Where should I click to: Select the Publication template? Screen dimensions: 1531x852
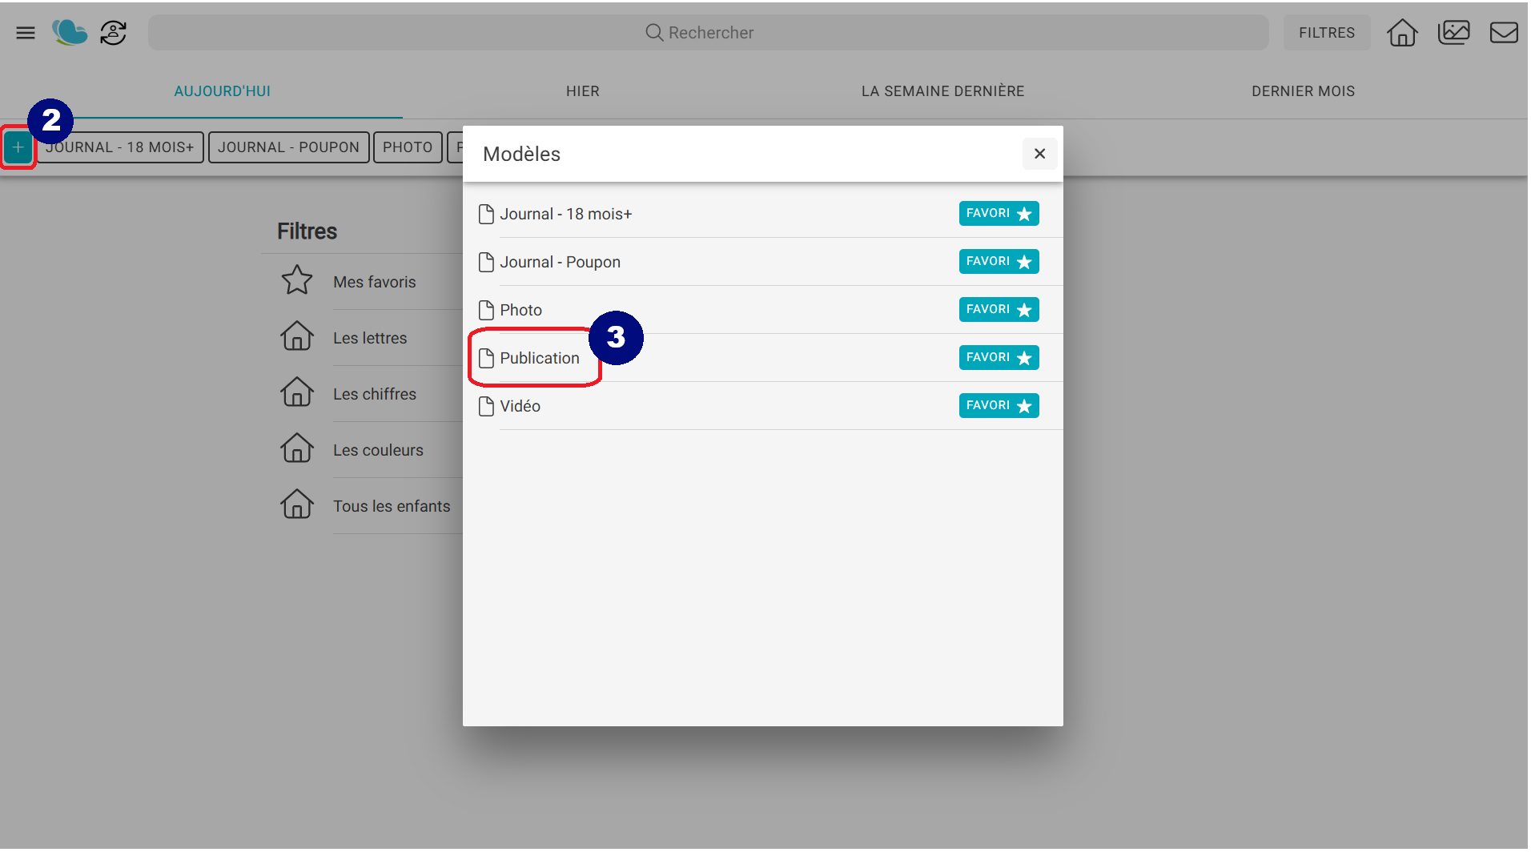[x=539, y=358]
